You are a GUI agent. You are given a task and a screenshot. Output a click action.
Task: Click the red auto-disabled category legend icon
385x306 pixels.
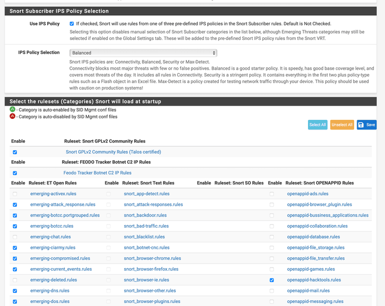[12, 116]
